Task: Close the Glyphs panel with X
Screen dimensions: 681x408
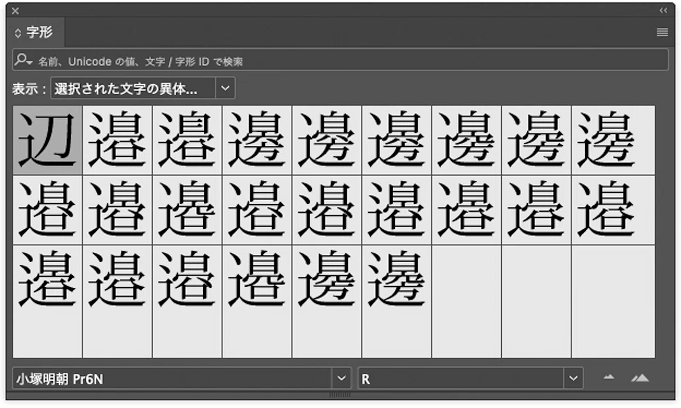Action: 15,11
